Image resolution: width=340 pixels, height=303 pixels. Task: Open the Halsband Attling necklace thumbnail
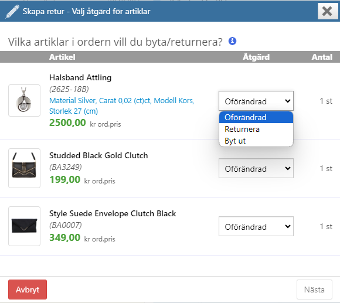24,101
